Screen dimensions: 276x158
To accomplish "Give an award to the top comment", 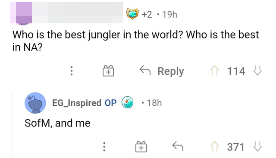I will 108,71.
